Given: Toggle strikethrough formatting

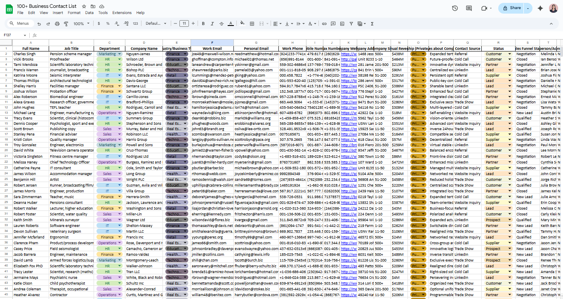Looking at the screenshot, I should 222,24.
